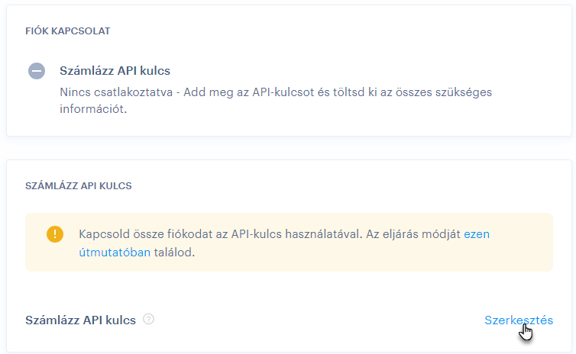
Task: Open the help tooltip next to Számlázz API kulcs
Action: [x=148, y=320]
